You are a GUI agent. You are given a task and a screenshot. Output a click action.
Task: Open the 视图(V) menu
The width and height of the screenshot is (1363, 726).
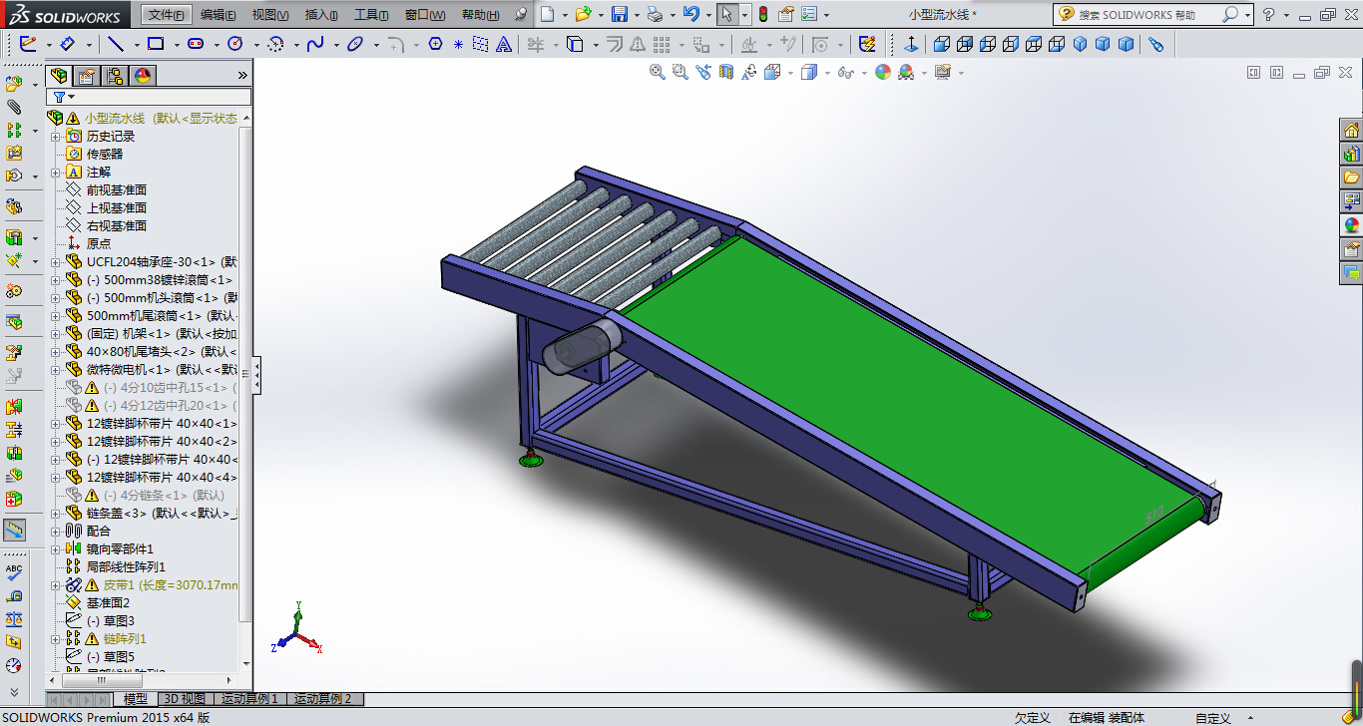pos(270,15)
